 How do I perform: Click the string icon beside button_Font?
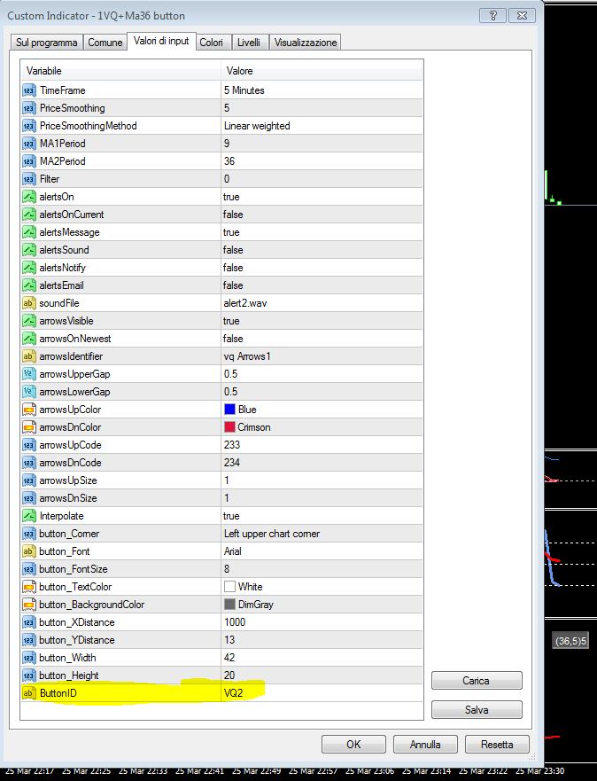29,551
